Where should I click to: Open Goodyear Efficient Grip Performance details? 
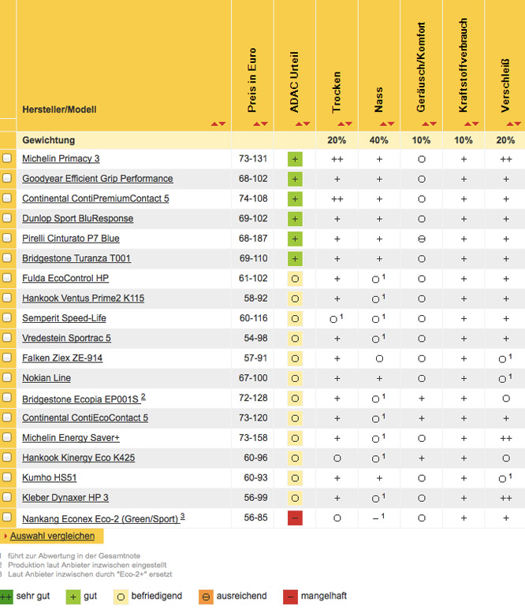click(98, 178)
